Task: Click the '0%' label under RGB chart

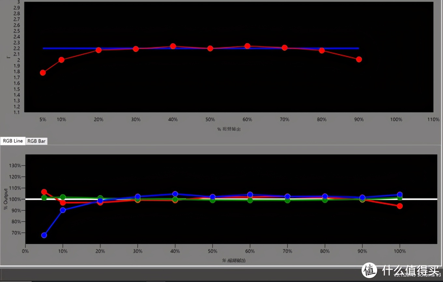Action: coord(25,251)
